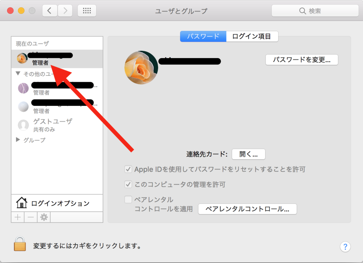Switch to the ログイン項目 tab

coord(252,36)
